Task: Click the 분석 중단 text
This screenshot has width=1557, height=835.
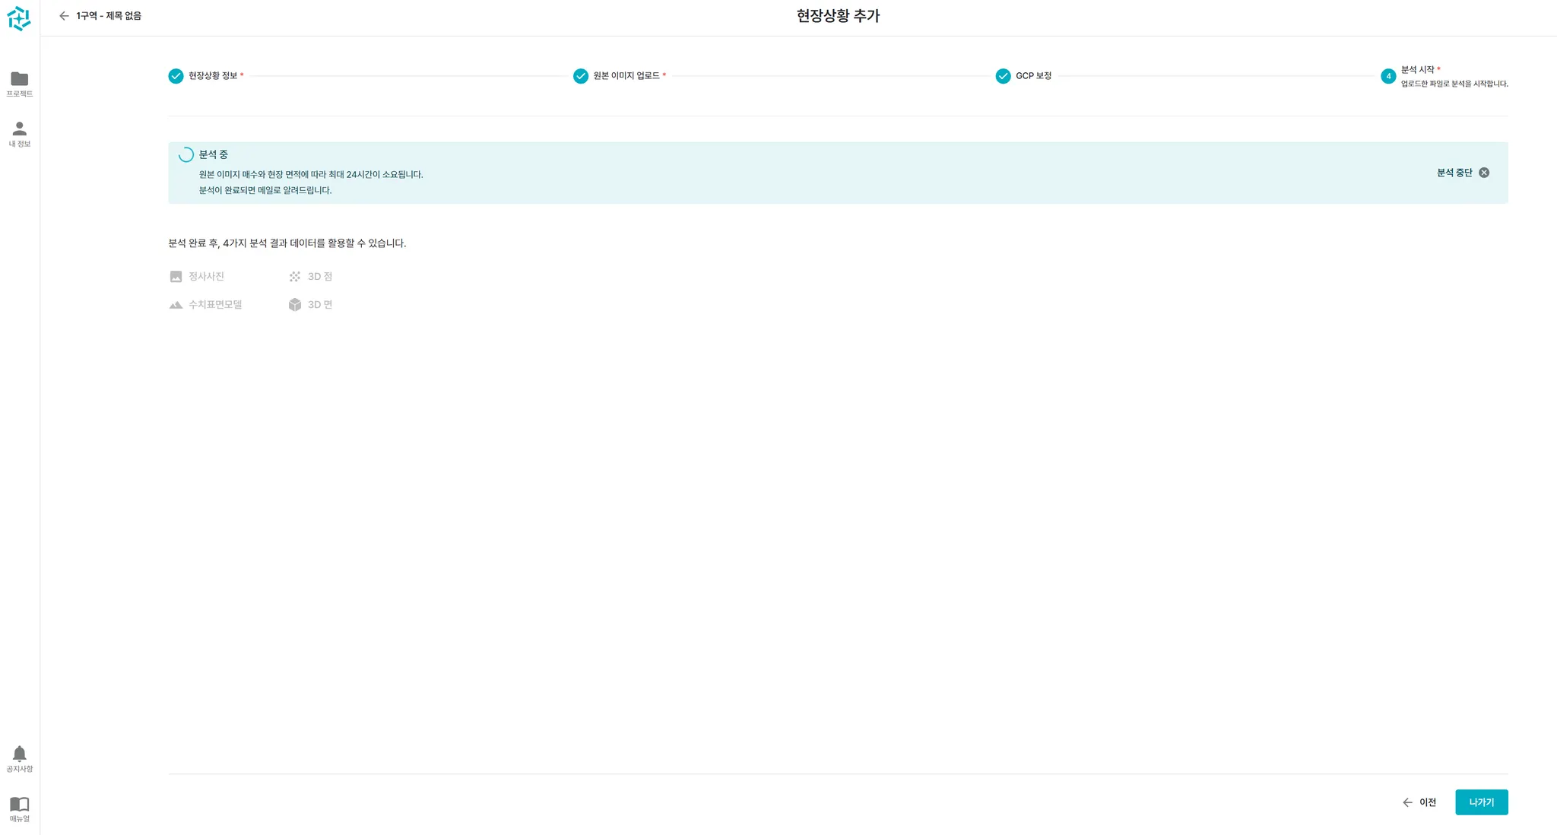Action: coord(1454,173)
